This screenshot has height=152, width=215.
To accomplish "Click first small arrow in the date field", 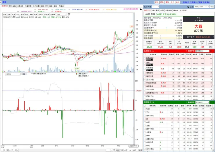I will [205, 7].
